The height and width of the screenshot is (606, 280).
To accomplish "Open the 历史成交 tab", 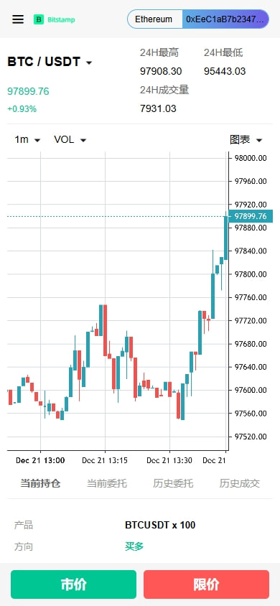I will (240, 483).
